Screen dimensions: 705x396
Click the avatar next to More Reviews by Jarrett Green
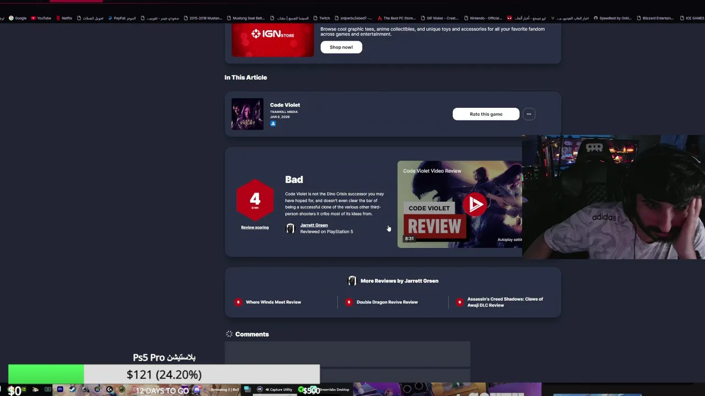[352, 281]
